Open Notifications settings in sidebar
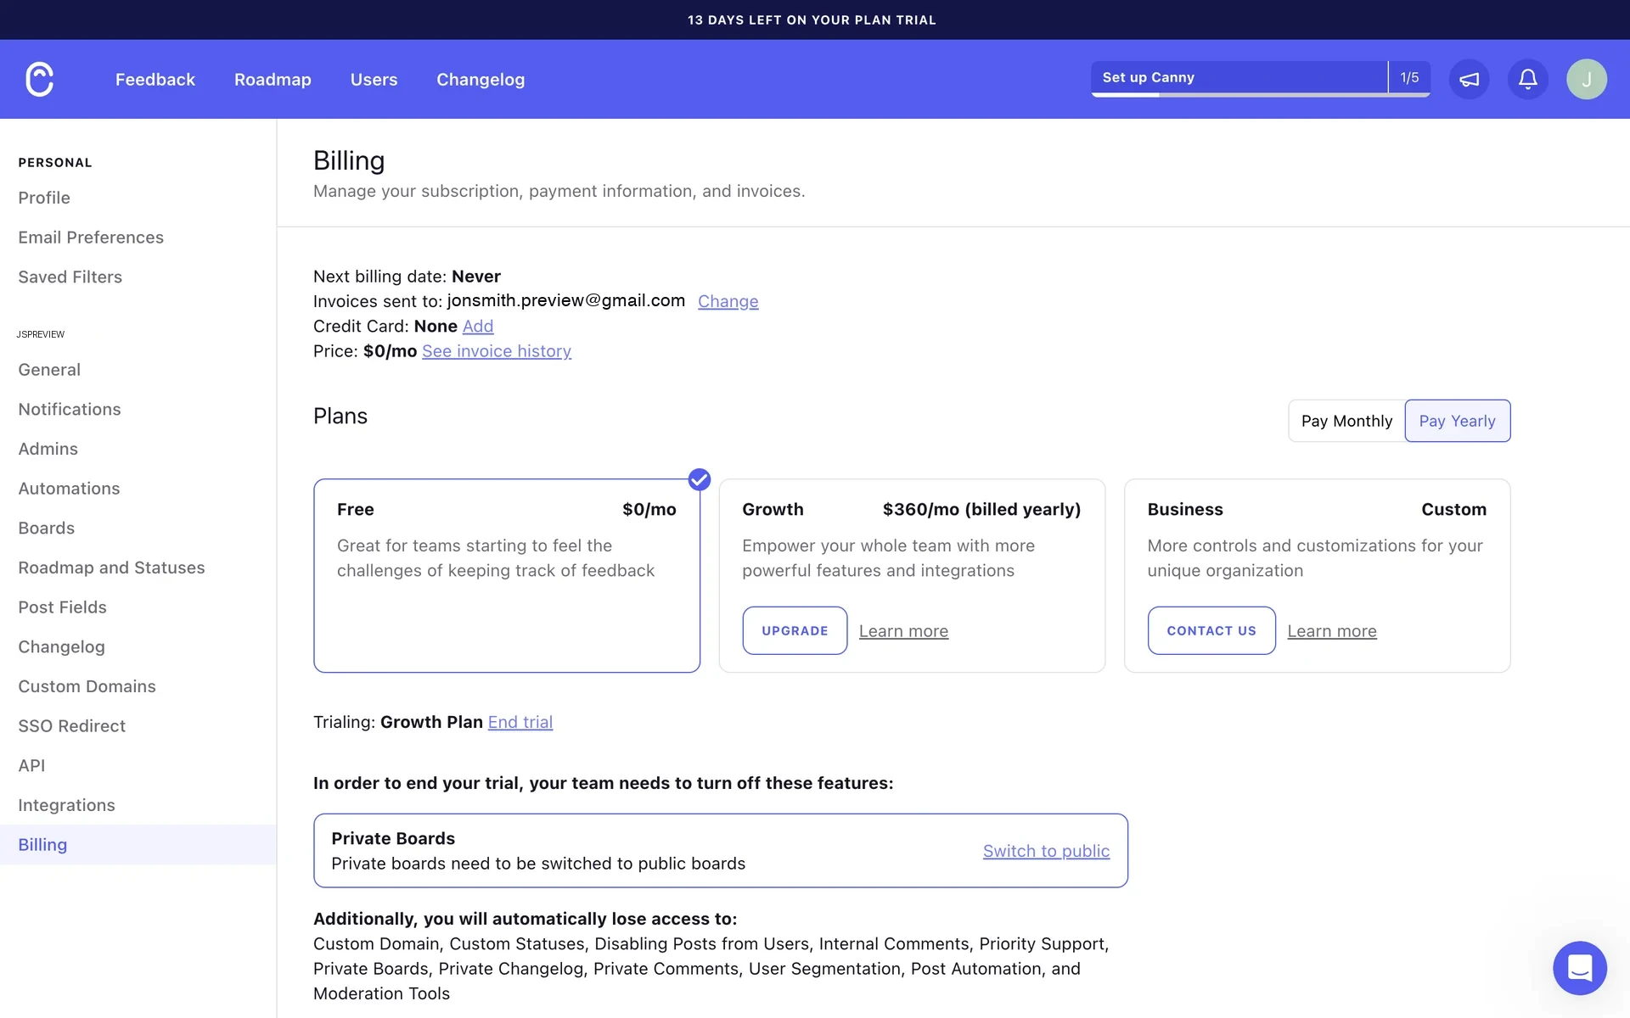The height and width of the screenshot is (1018, 1630). (70, 409)
